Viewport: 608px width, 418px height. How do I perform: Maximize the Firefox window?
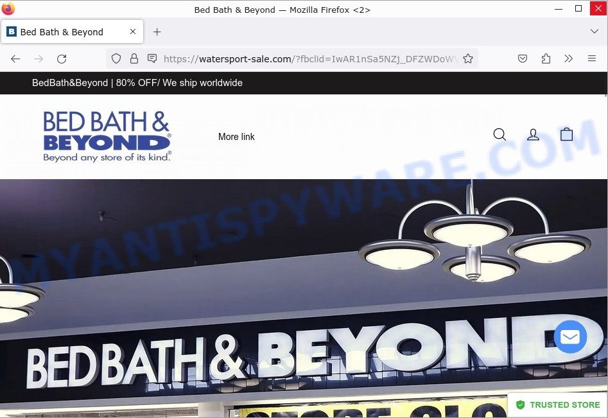click(578, 8)
